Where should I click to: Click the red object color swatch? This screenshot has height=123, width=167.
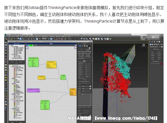tap(162, 64)
